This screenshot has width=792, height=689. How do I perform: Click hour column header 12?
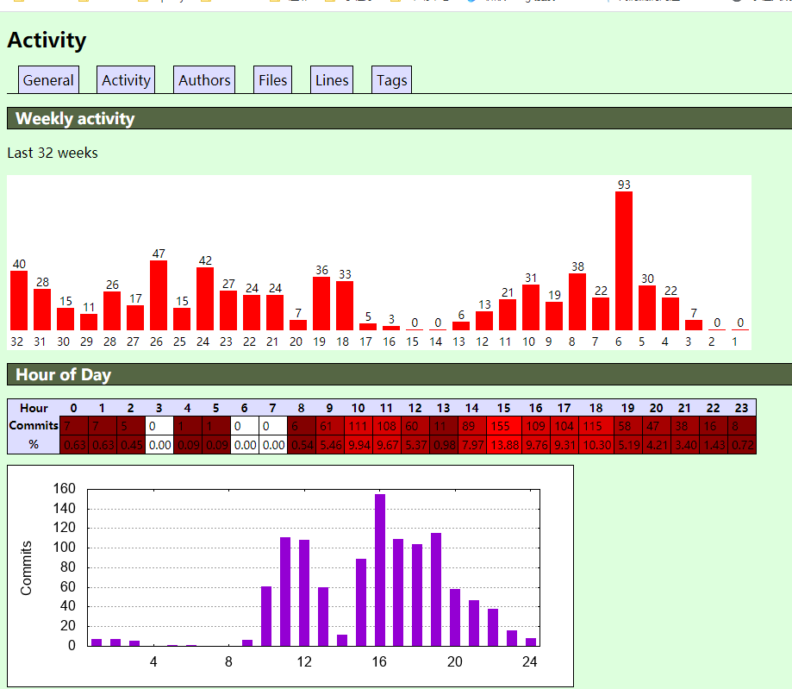[415, 408]
